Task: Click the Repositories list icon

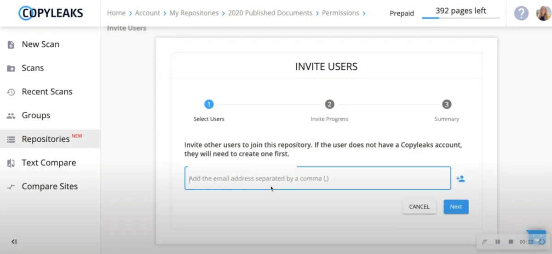Action: [11, 140]
